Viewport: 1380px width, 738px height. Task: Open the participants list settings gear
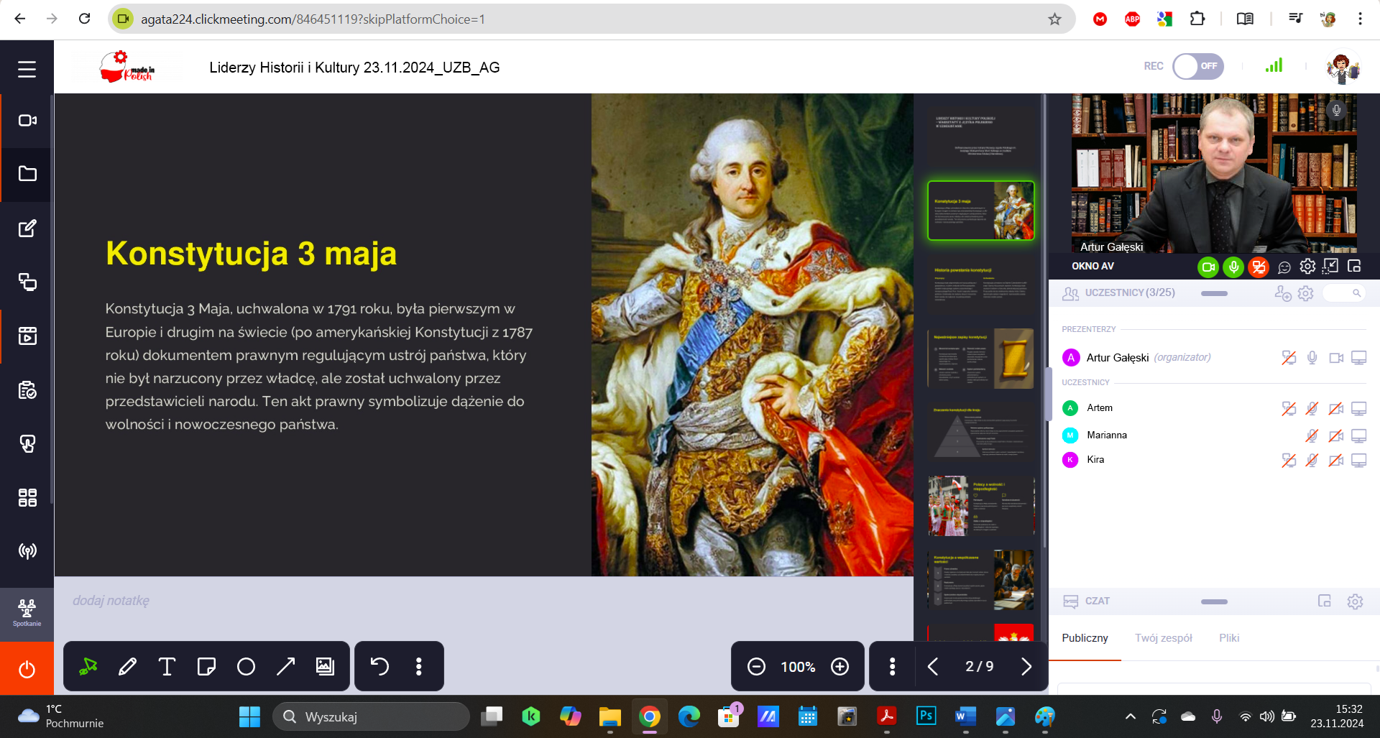pos(1306,293)
